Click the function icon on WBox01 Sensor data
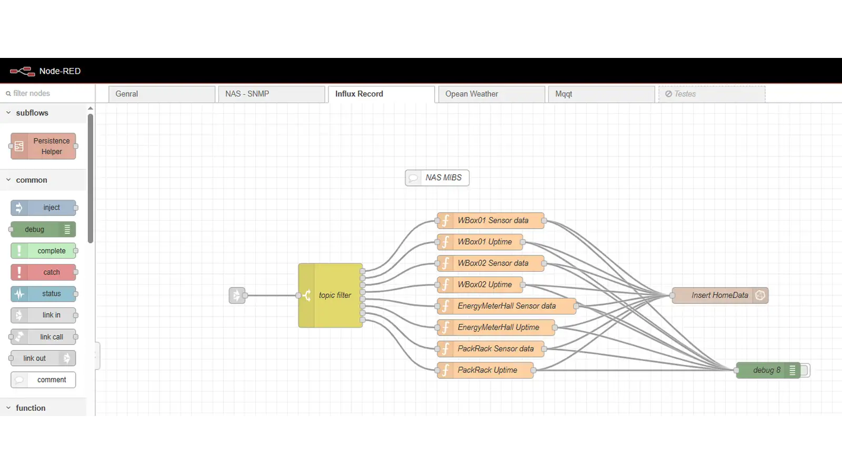Viewport: 842px width, 474px height. 446,221
